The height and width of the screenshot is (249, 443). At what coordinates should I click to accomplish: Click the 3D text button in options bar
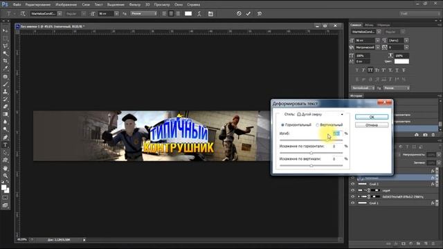(260, 14)
